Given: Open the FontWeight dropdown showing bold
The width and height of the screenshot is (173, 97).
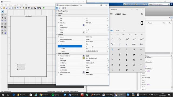Looking at the screenshot, I should [x=108, y=70].
